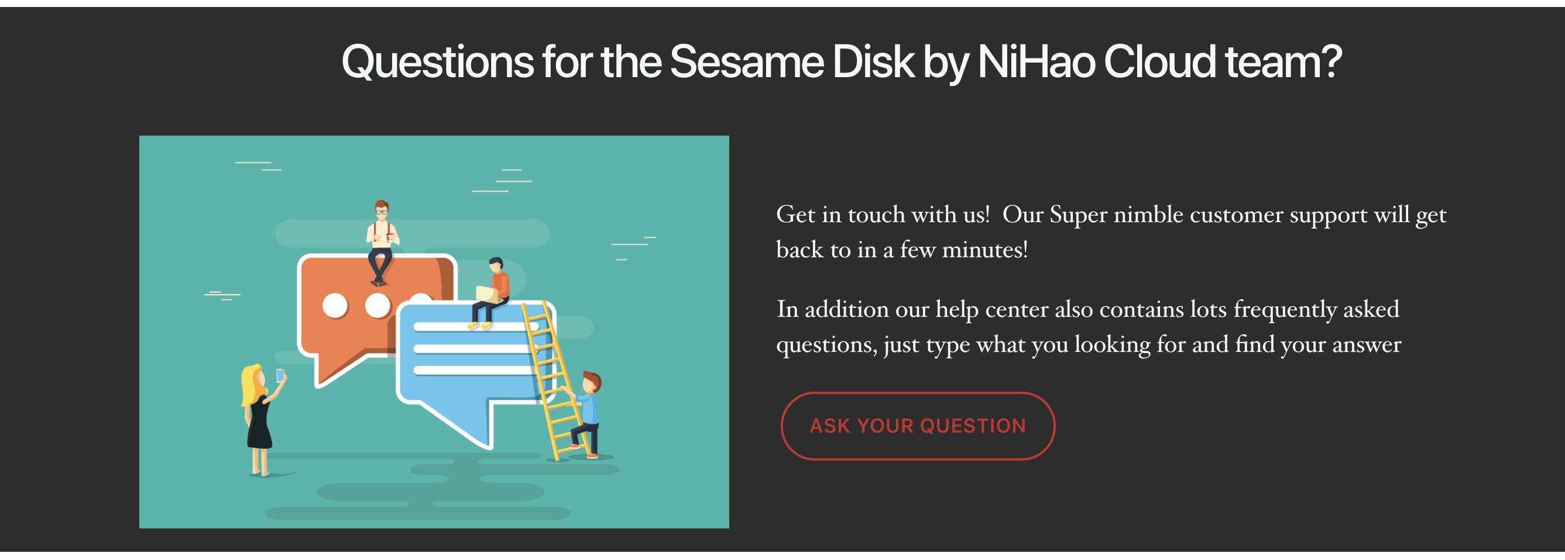Click the word 'NiHao Cloud' in the heading
Viewport: 1565px width, 560px height.
(1097, 62)
